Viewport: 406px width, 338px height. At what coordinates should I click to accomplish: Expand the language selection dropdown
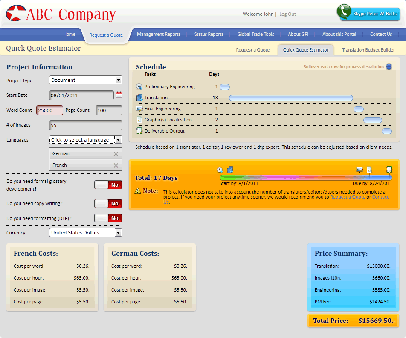coord(118,140)
